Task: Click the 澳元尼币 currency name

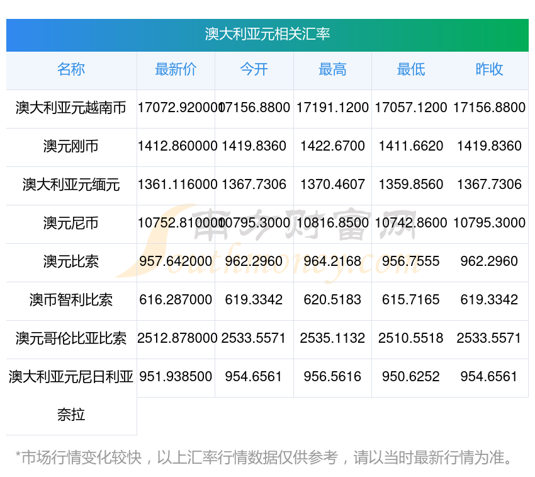Action: point(71,223)
